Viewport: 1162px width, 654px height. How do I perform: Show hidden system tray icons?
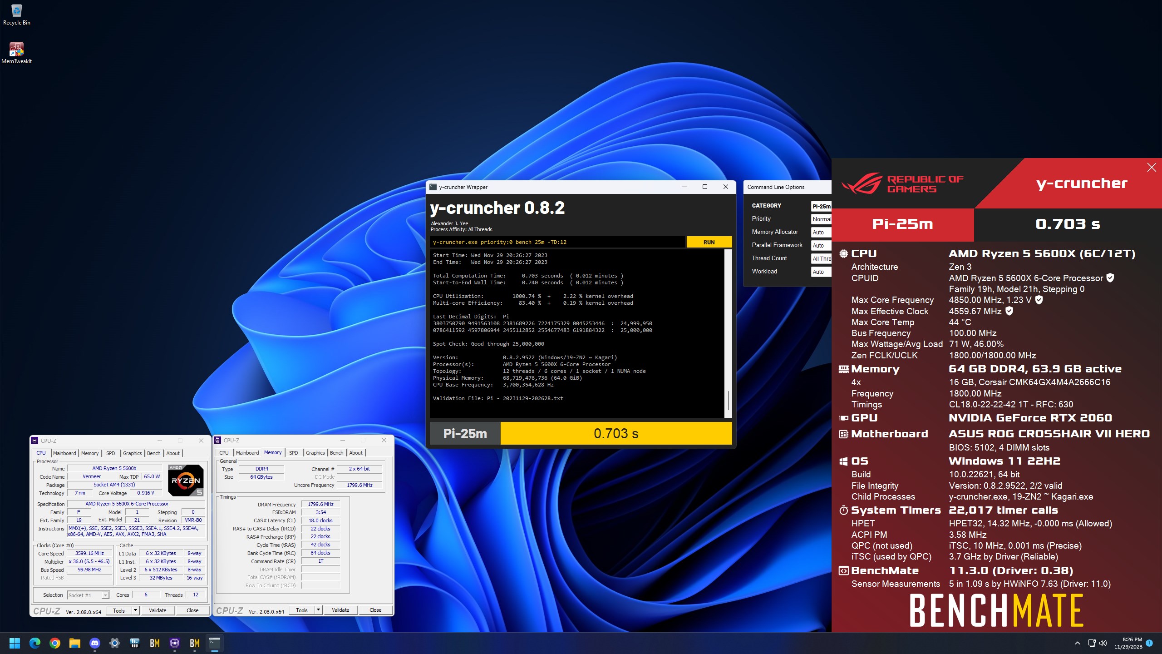(1078, 643)
